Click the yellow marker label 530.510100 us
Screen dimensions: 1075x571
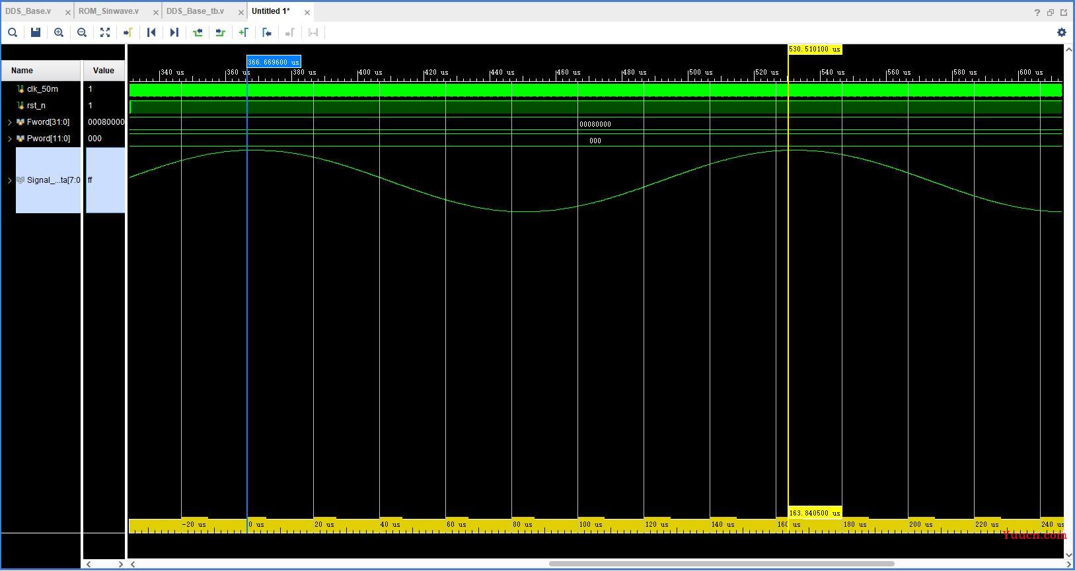click(x=815, y=50)
